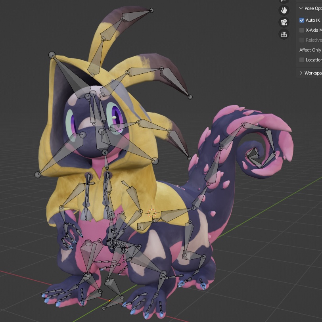This screenshot has height=322, width=322.
Task: Enable the Location option under Affect Only
Action: click(302, 59)
